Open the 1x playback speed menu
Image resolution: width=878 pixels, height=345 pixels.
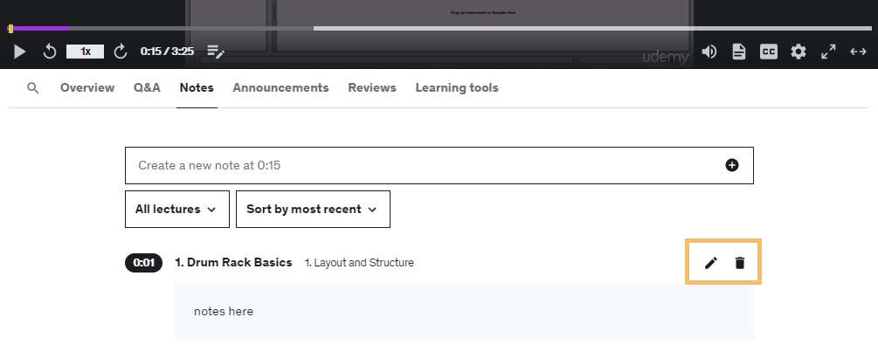[85, 52]
